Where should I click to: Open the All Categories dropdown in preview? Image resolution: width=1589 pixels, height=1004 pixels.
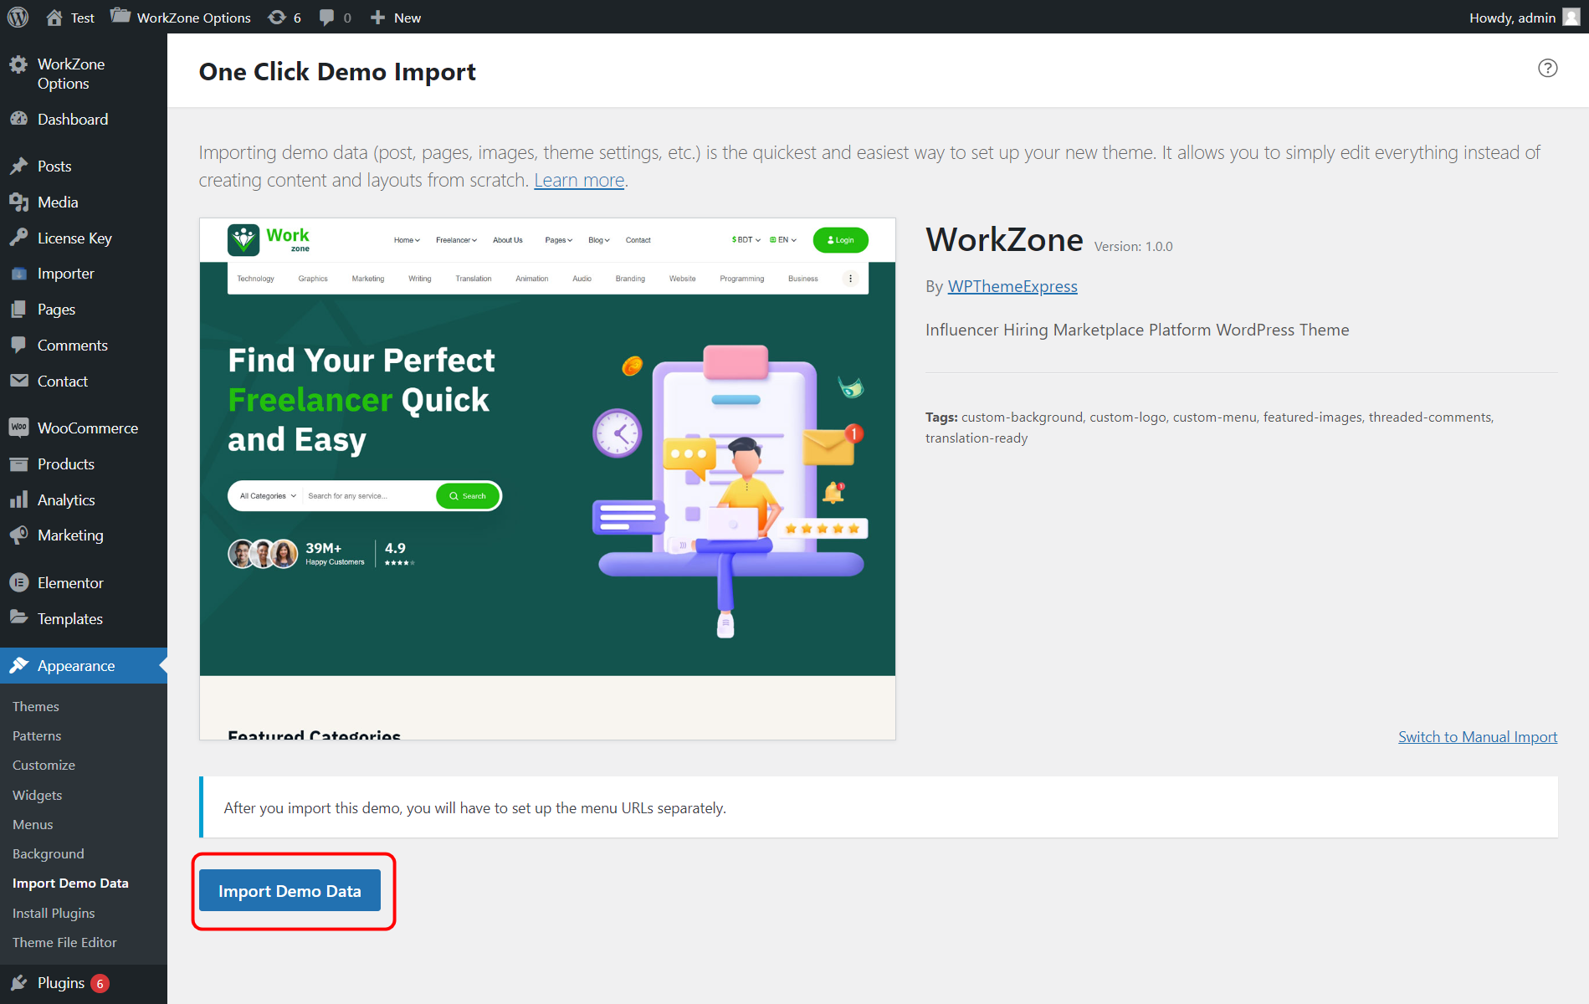click(x=268, y=496)
